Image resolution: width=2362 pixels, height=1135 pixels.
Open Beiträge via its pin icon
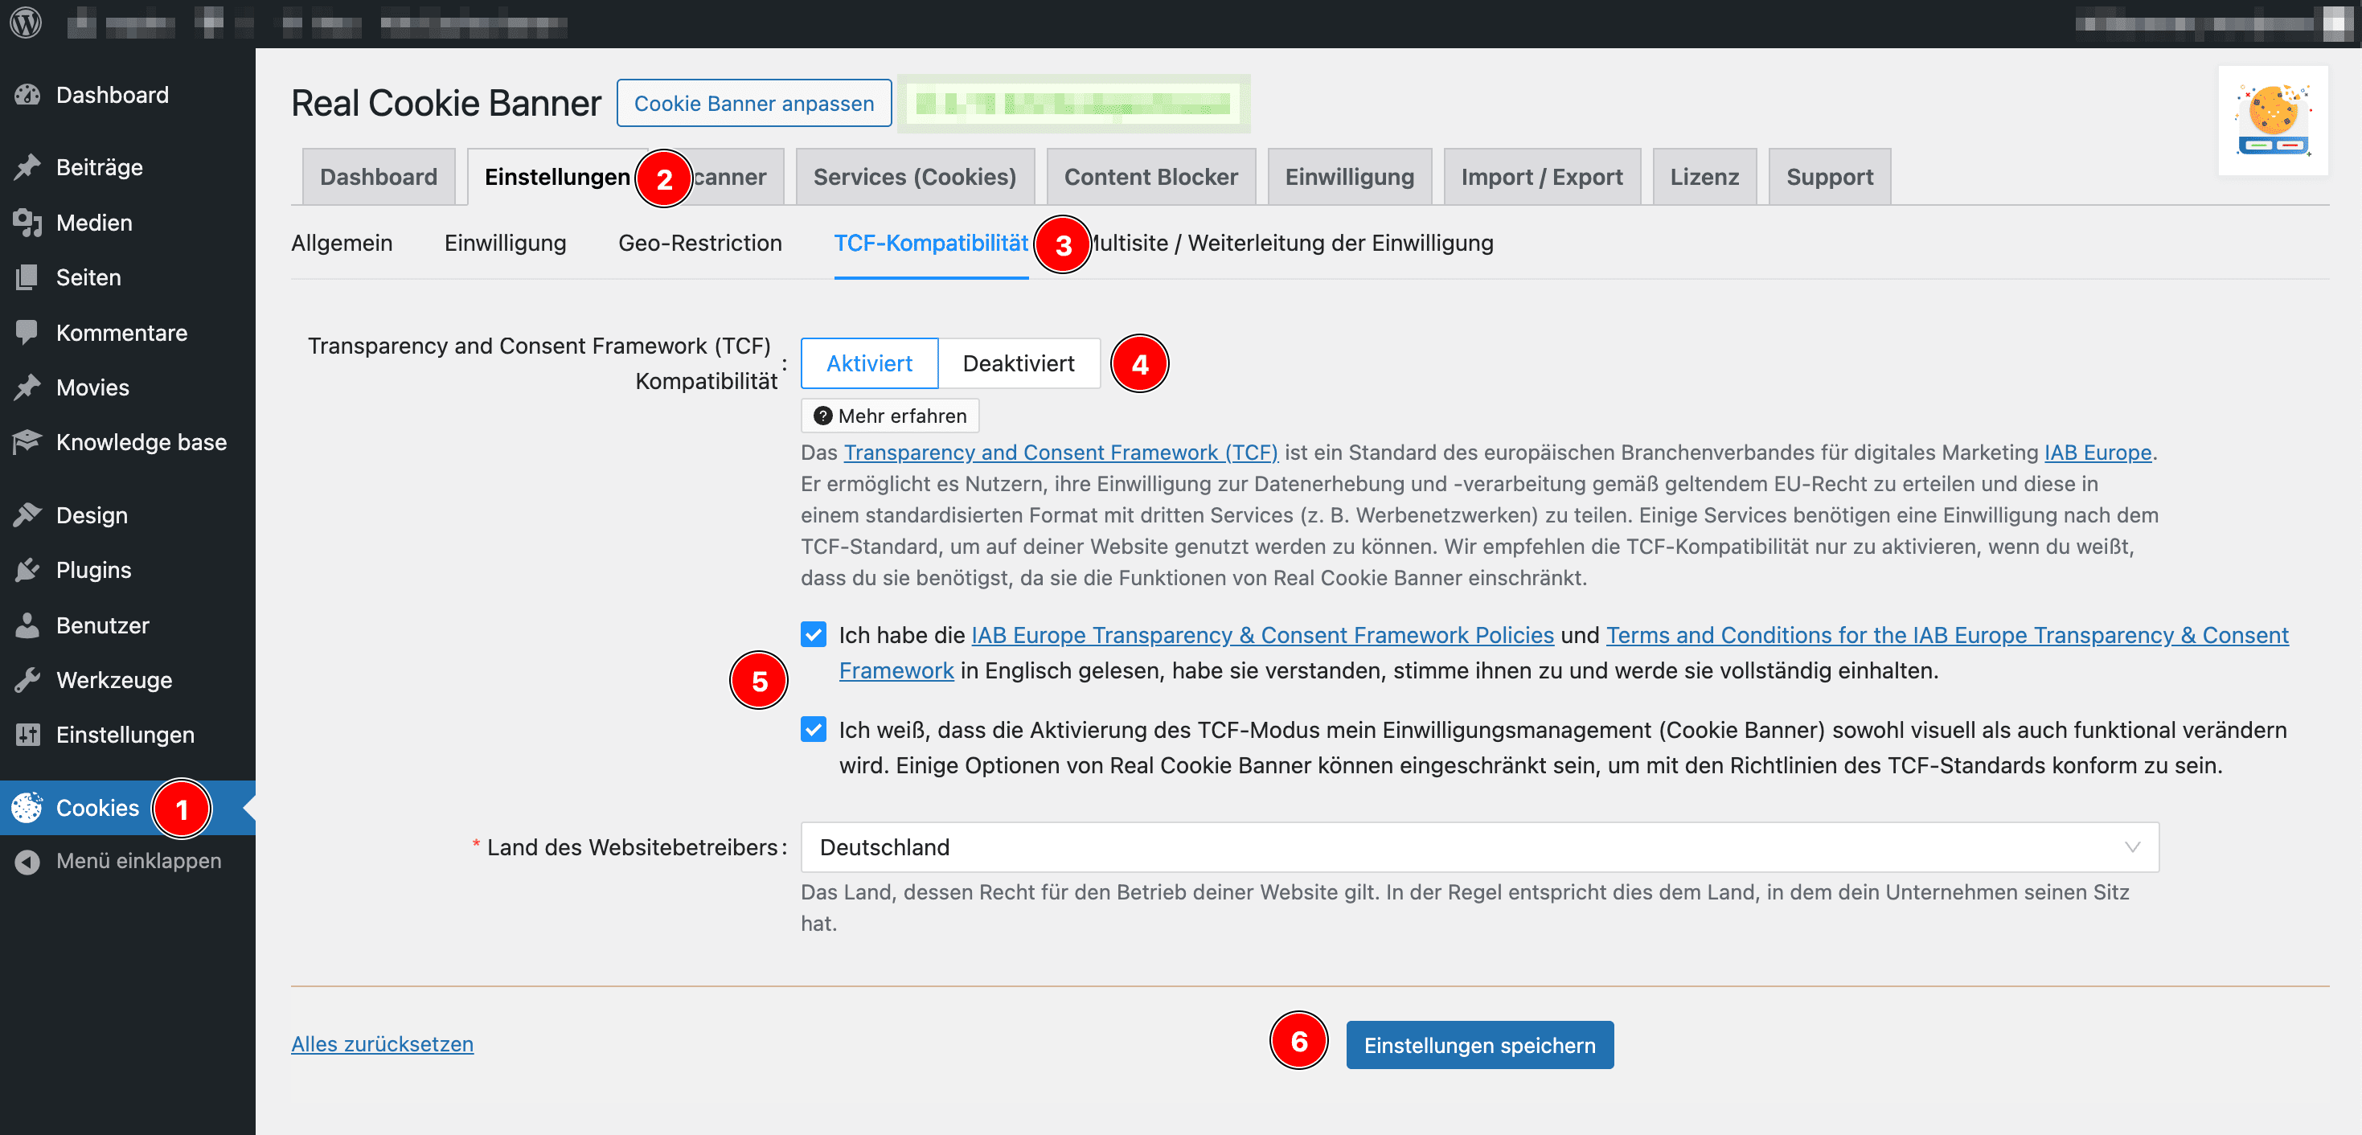[x=27, y=167]
